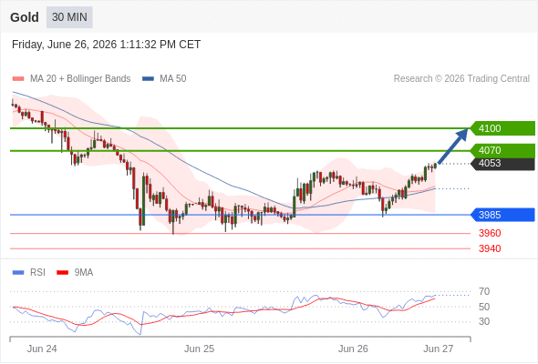Click the Jun 24 date axis label
Screen dimensions: 538x364
[42, 349]
